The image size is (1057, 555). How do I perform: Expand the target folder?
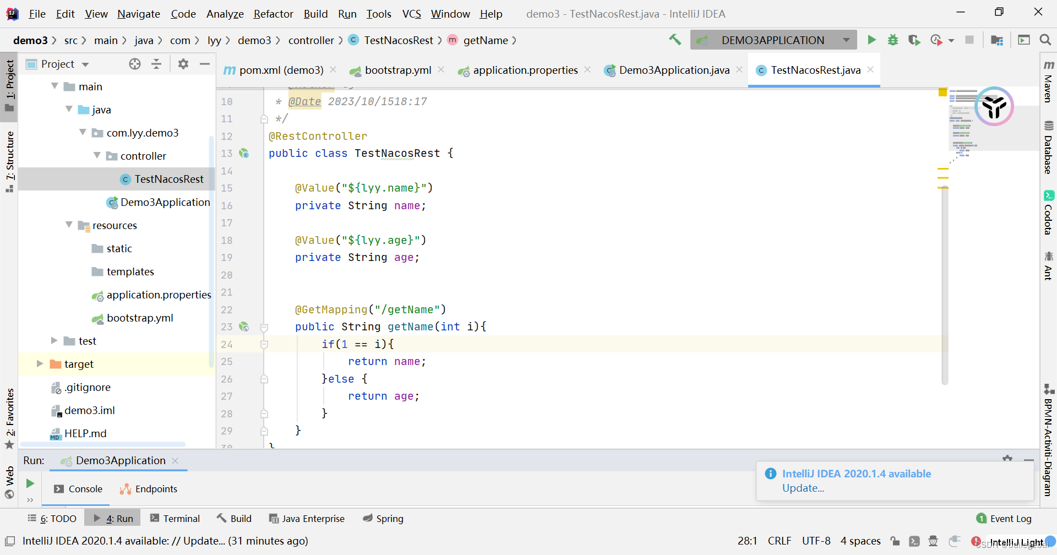(40, 363)
